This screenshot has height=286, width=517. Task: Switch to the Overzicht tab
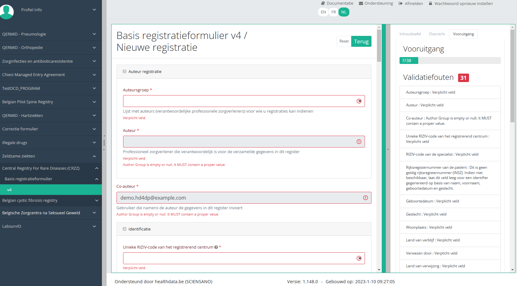click(x=437, y=34)
